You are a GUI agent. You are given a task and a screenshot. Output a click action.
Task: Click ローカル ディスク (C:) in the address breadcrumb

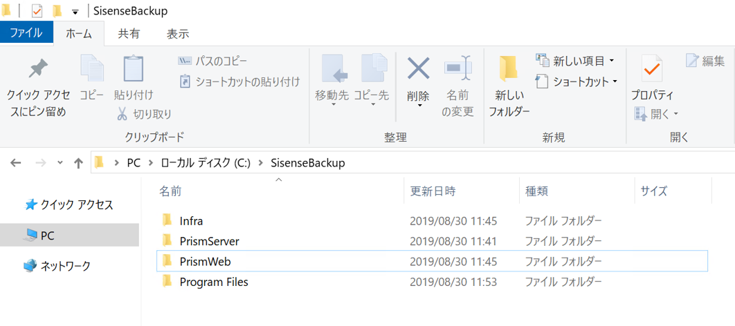tap(206, 163)
